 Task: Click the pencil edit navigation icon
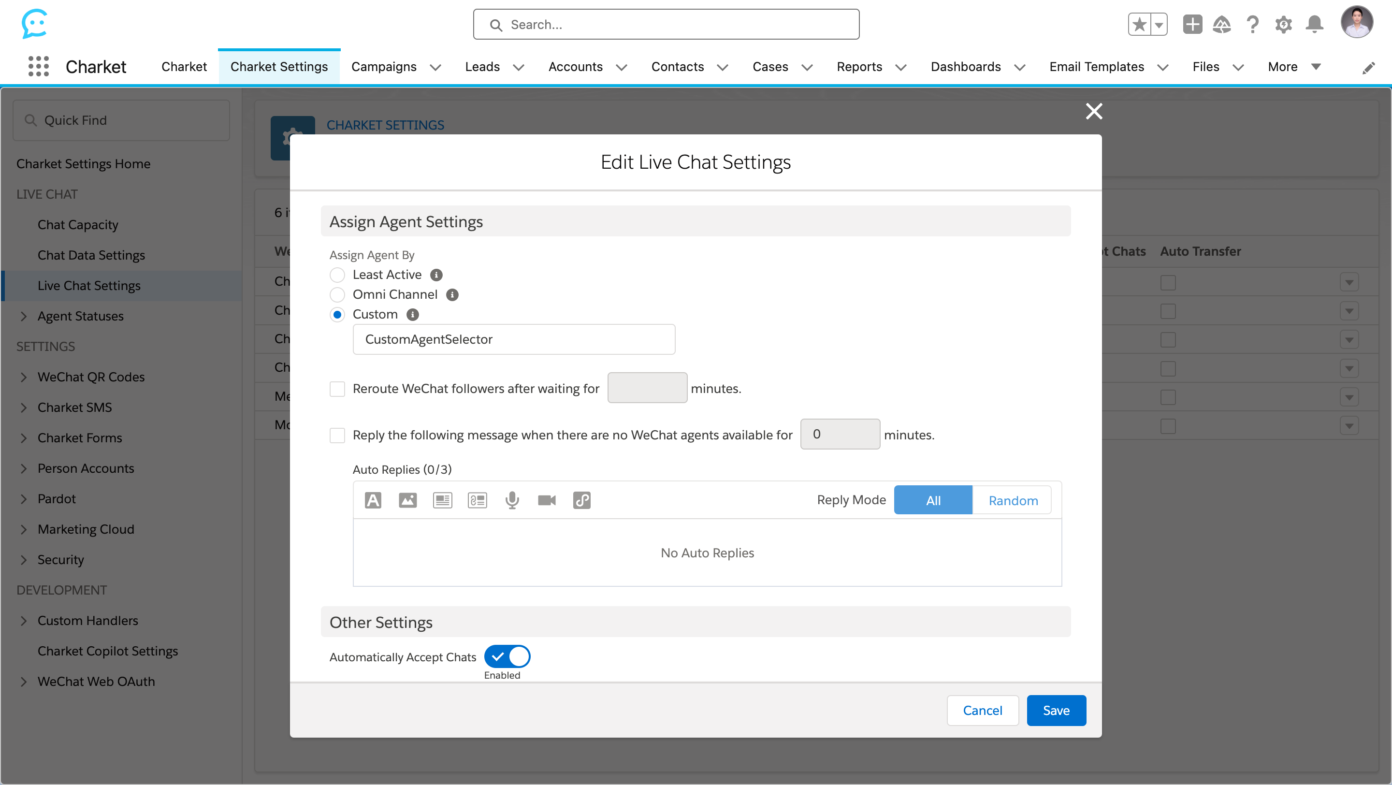[x=1368, y=68]
